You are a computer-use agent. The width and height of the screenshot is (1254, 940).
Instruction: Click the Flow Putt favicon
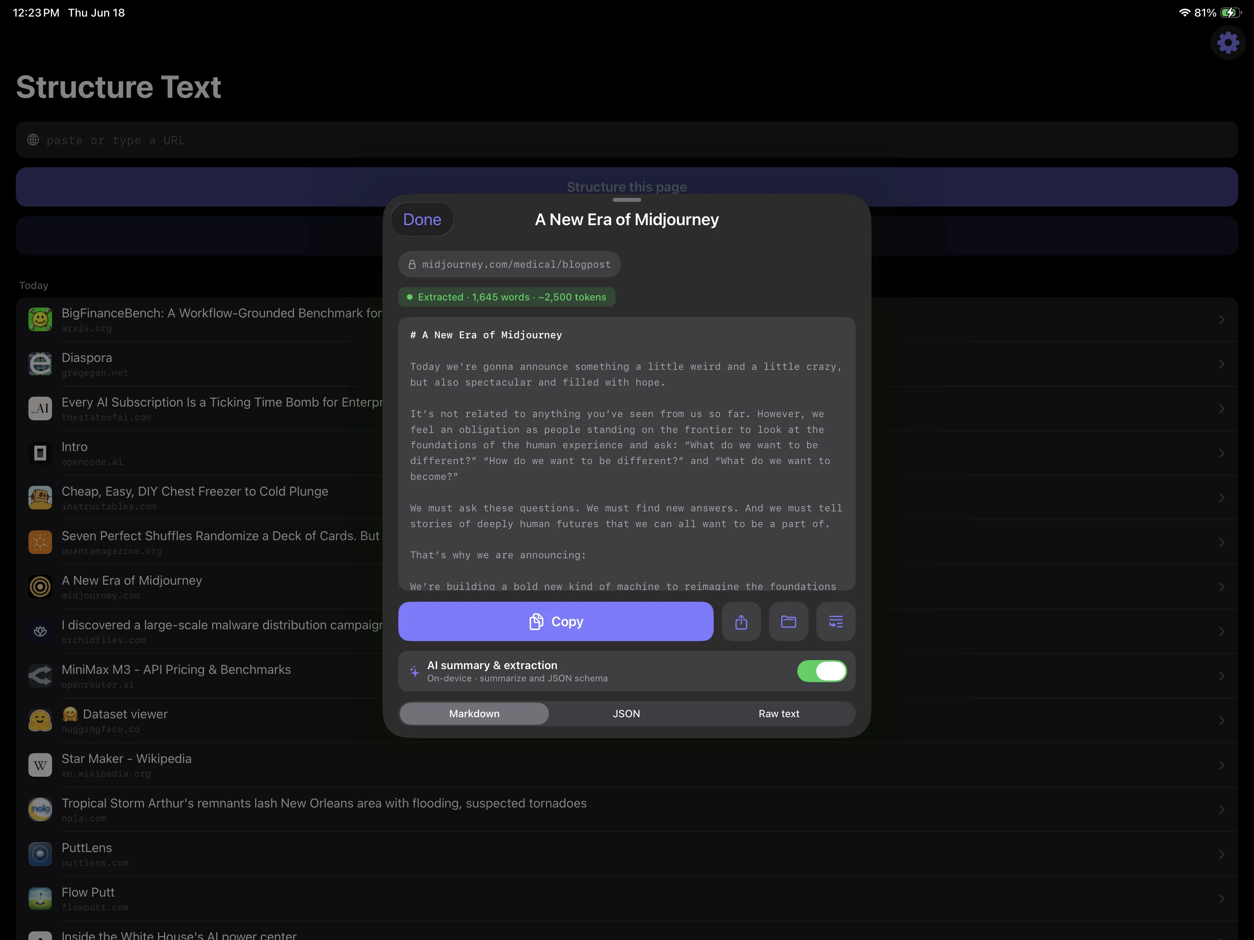[x=40, y=899]
